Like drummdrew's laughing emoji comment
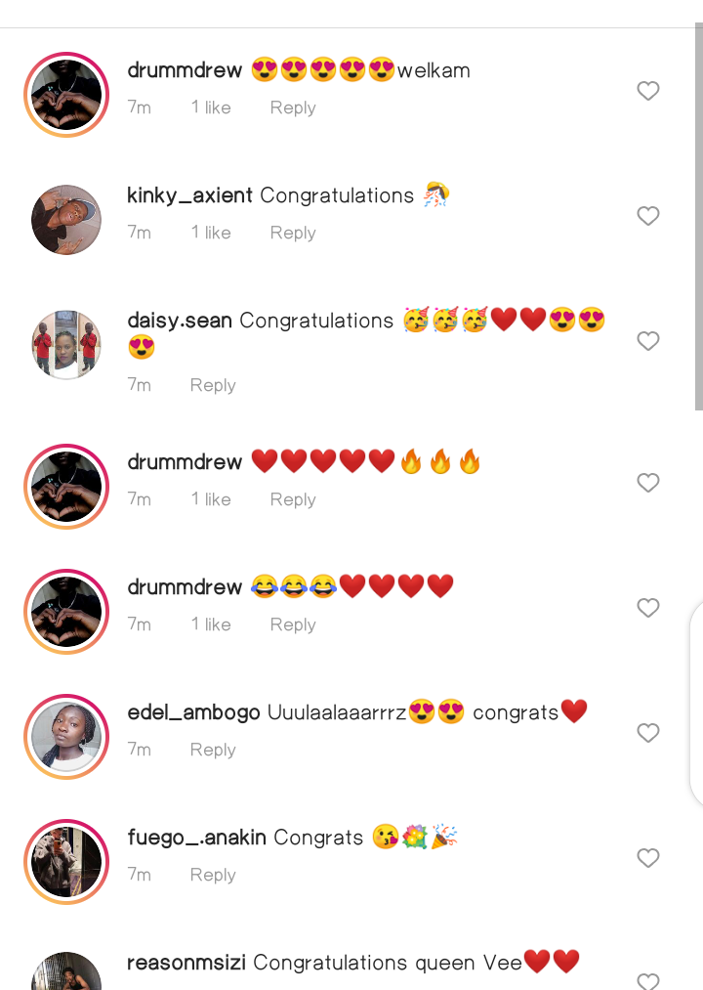Viewport: 703px width, 990px height. [648, 607]
